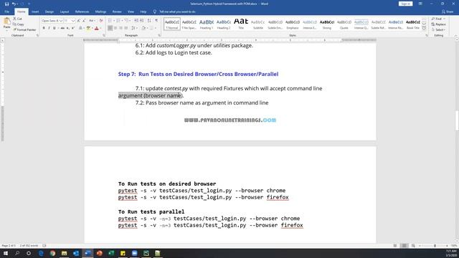The image size is (459, 258).
Task: Save the document from the Quick Access toolbar
Action: [x=6, y=4]
